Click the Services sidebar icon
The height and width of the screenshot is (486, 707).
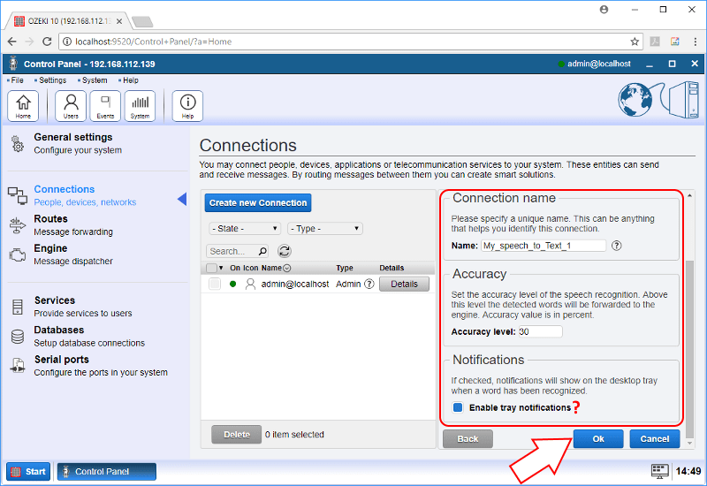coord(17,307)
